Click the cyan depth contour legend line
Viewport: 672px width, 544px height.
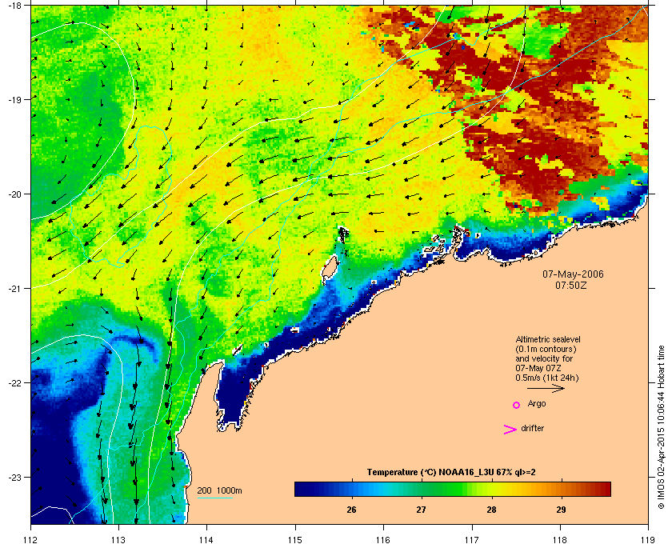(x=214, y=498)
